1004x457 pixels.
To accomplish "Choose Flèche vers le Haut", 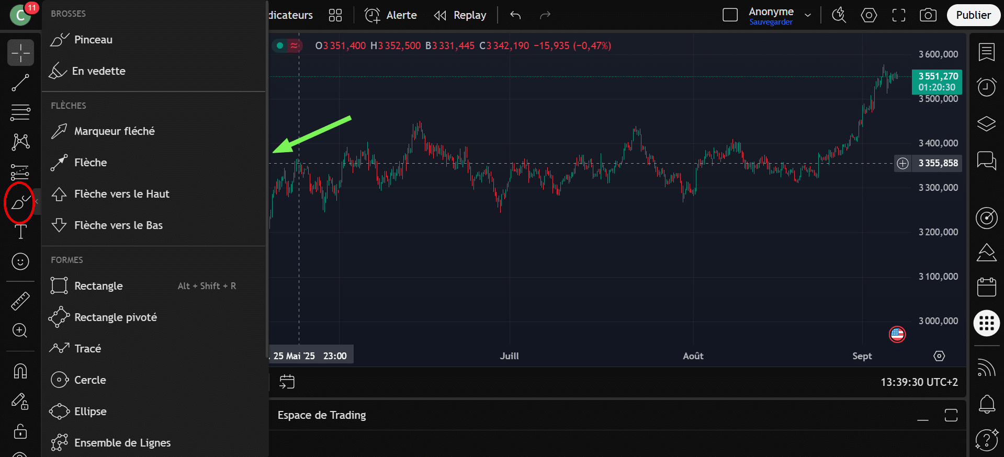I will (121, 194).
